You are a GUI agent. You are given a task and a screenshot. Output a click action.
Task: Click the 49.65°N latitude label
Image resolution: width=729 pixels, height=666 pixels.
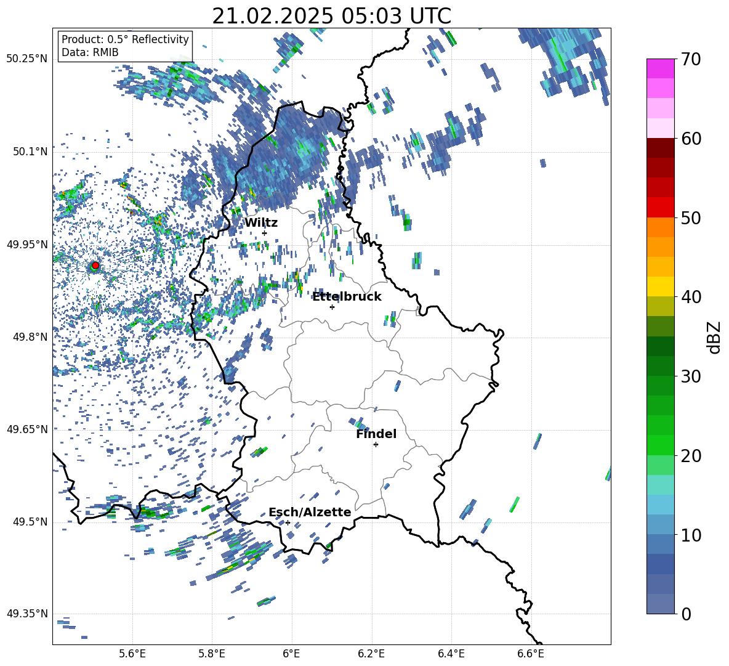coord(27,429)
